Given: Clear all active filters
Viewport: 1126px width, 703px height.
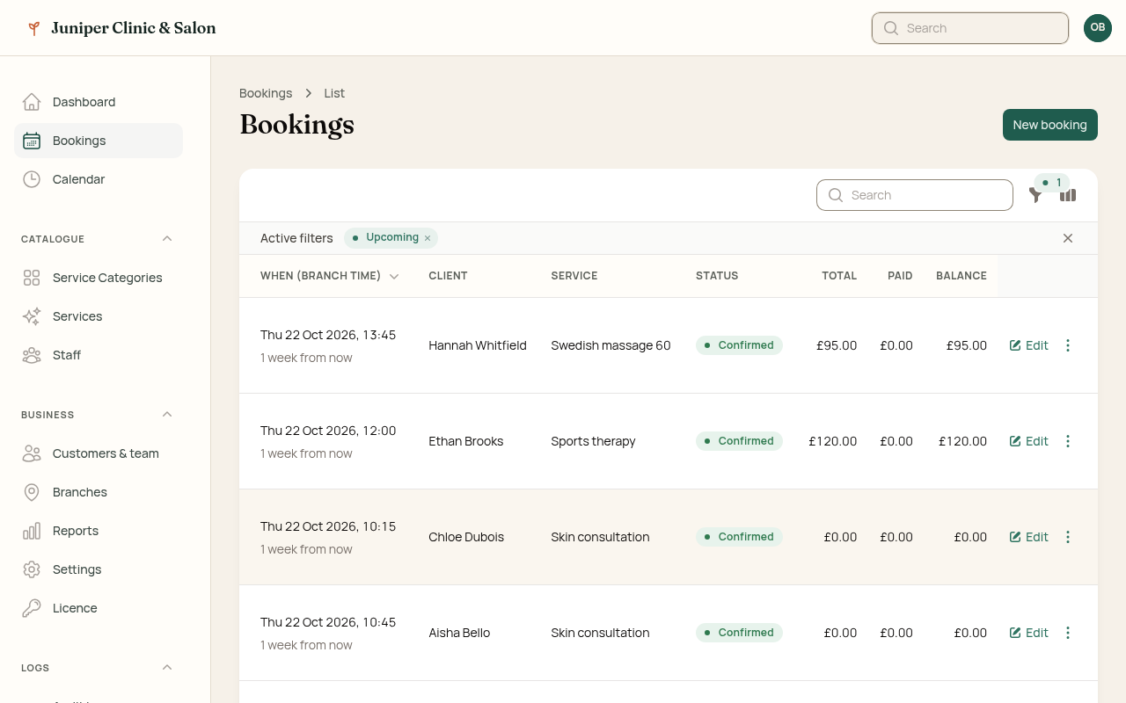Looking at the screenshot, I should (1068, 238).
